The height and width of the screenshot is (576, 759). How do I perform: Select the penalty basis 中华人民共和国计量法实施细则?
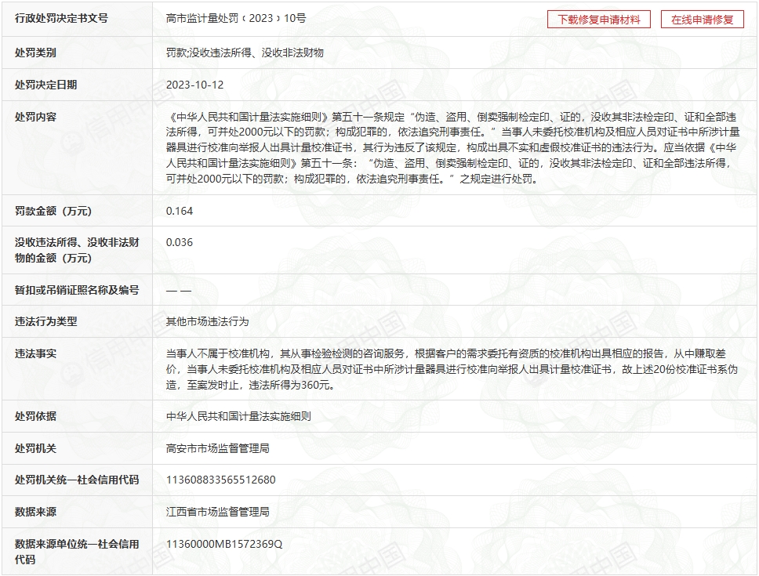(x=238, y=416)
